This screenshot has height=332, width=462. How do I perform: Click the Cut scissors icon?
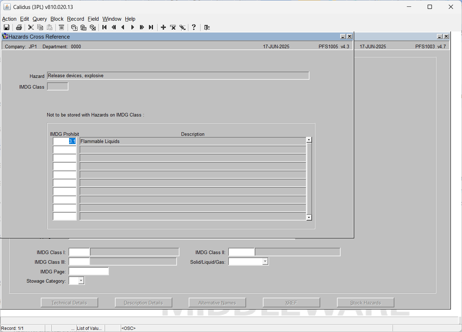pos(31,28)
